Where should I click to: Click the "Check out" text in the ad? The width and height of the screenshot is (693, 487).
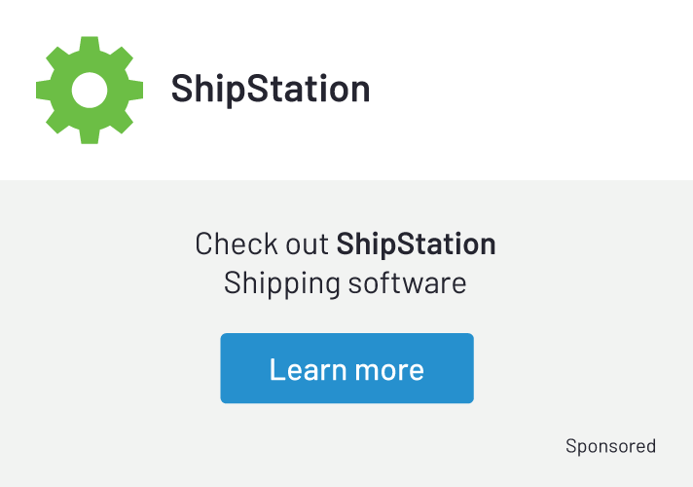click(x=263, y=243)
